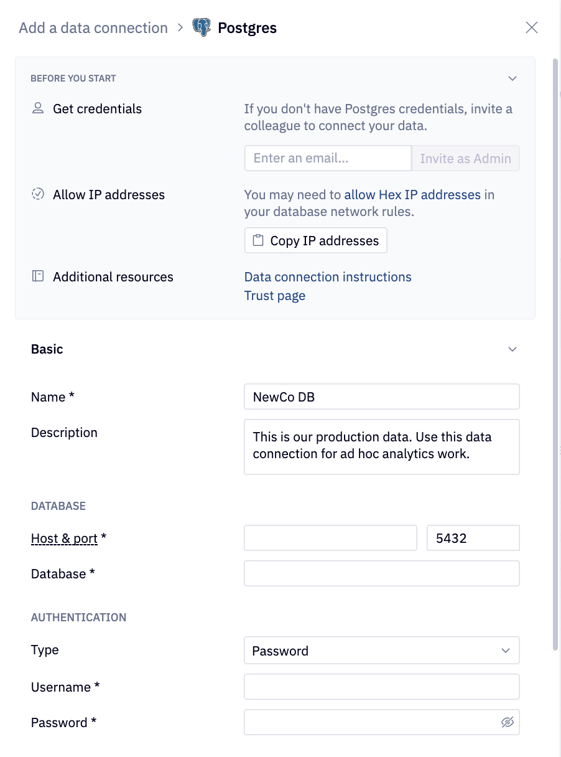Open the allow Hex IP addresses link
561x757 pixels.
point(412,195)
